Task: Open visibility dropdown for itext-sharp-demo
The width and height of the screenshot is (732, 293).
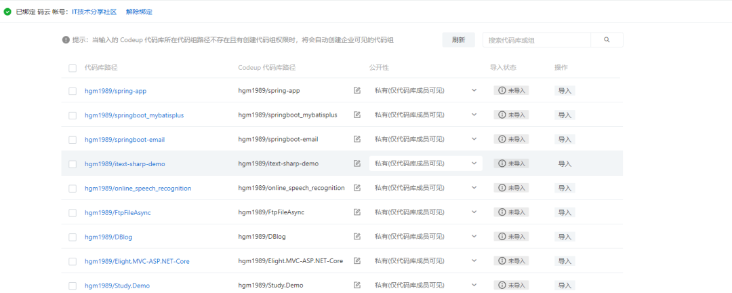Action: click(x=426, y=163)
